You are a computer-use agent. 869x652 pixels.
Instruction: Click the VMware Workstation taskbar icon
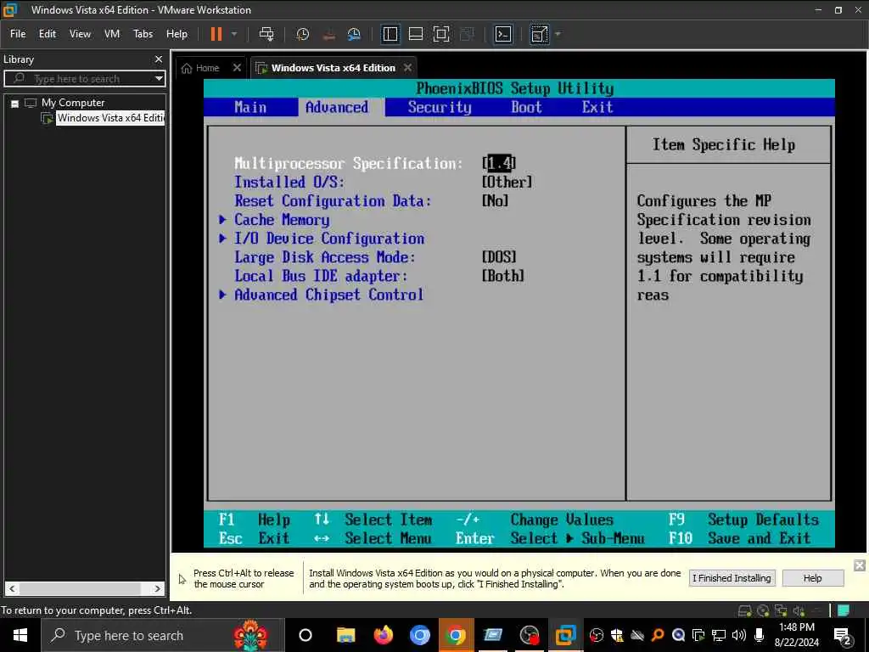(x=566, y=635)
